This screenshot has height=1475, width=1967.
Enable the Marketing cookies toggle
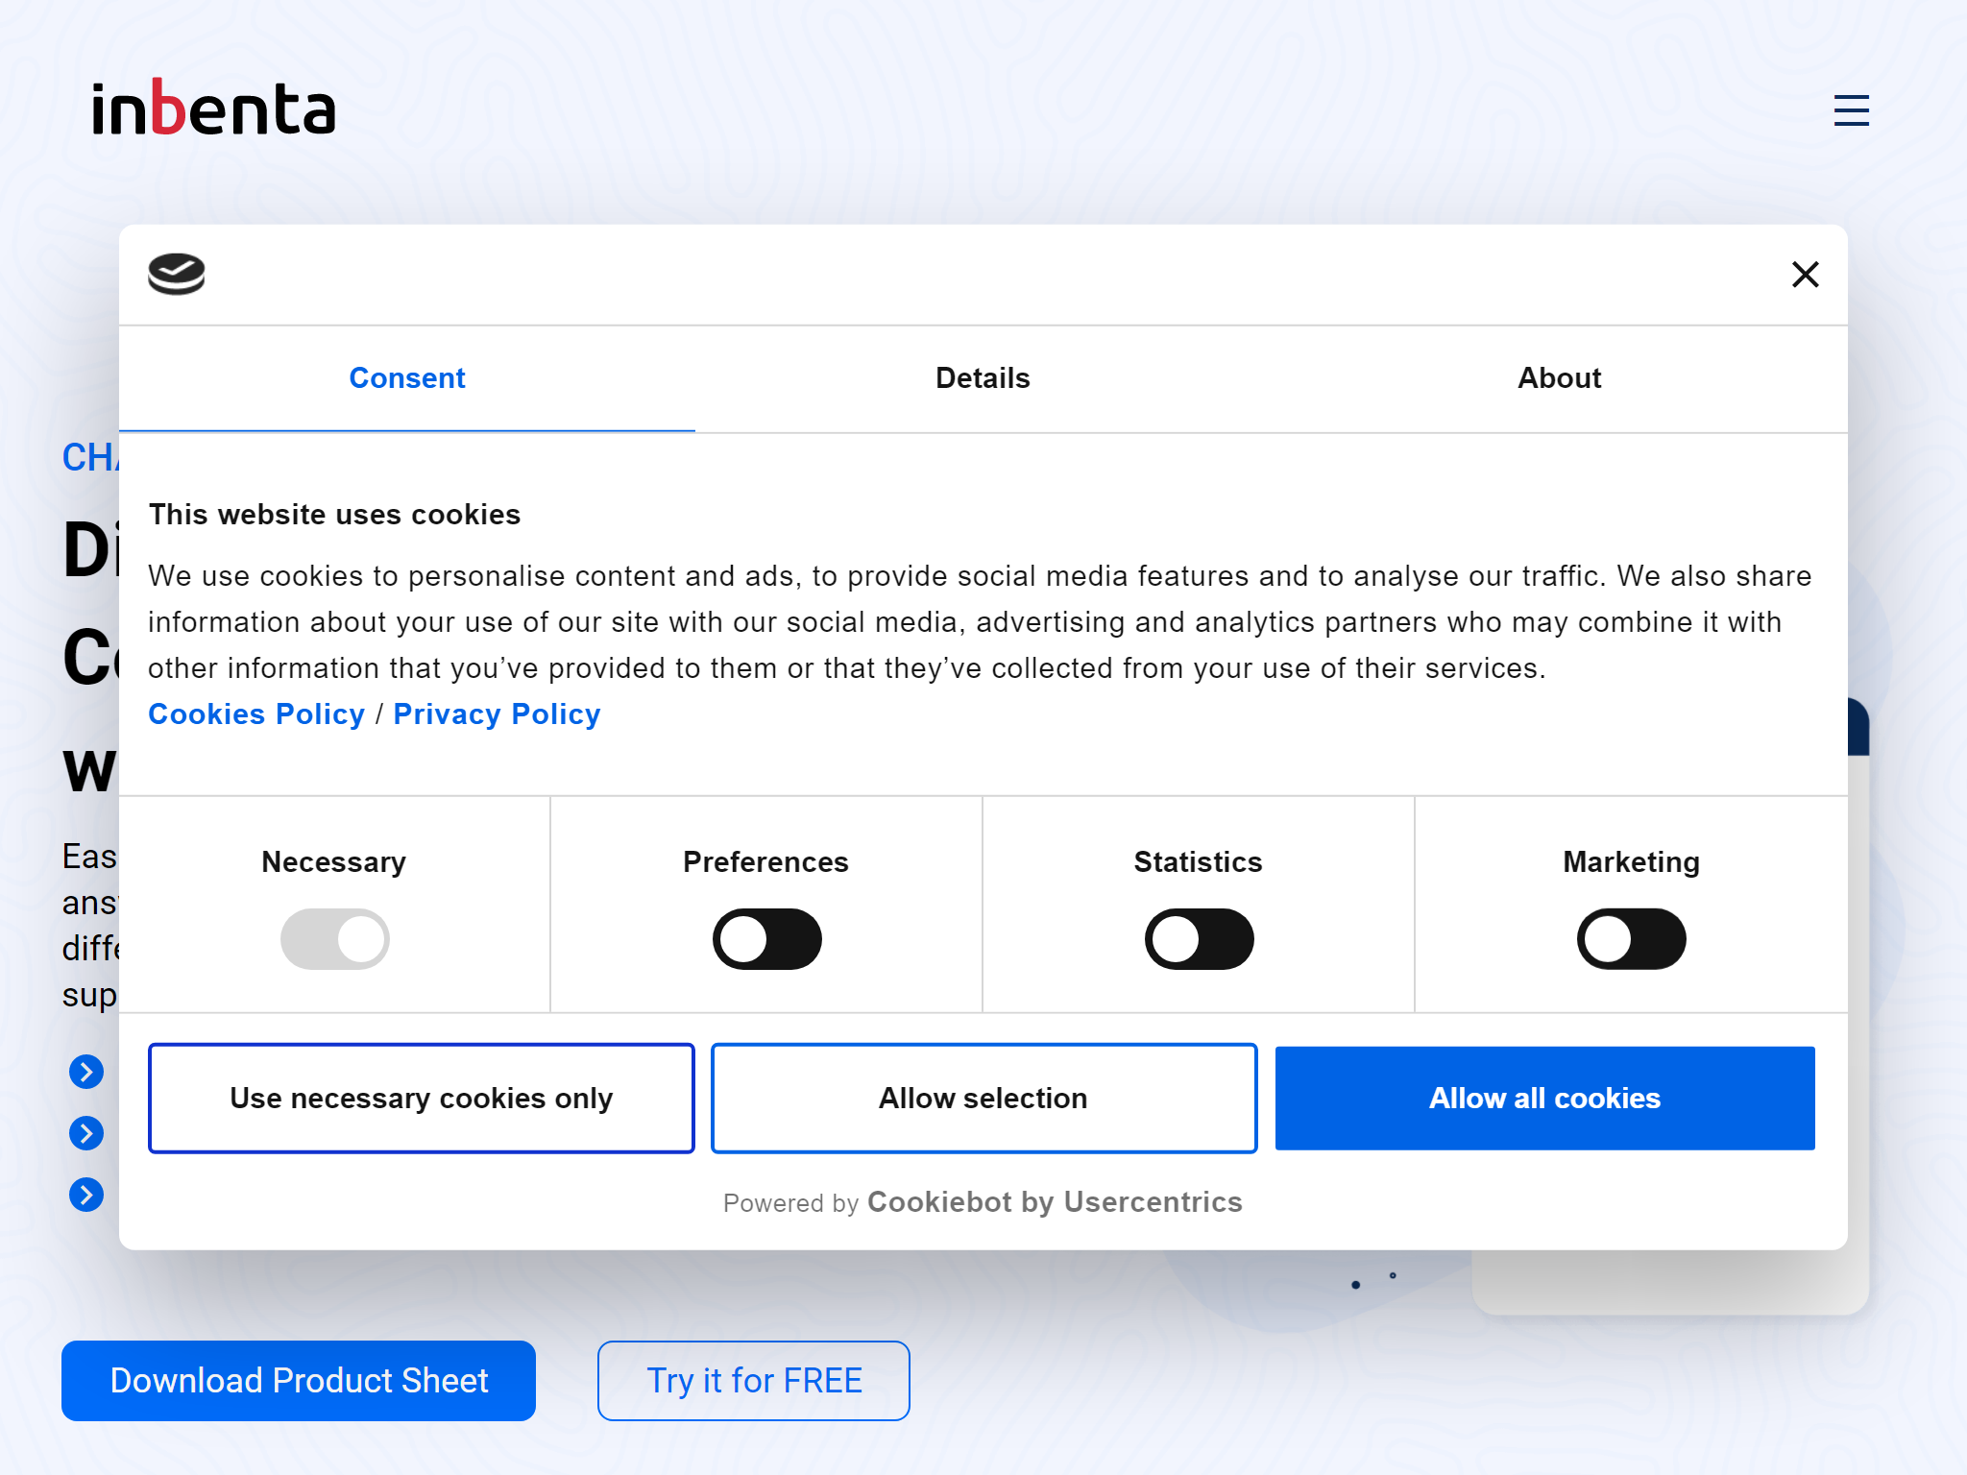pos(1631,939)
